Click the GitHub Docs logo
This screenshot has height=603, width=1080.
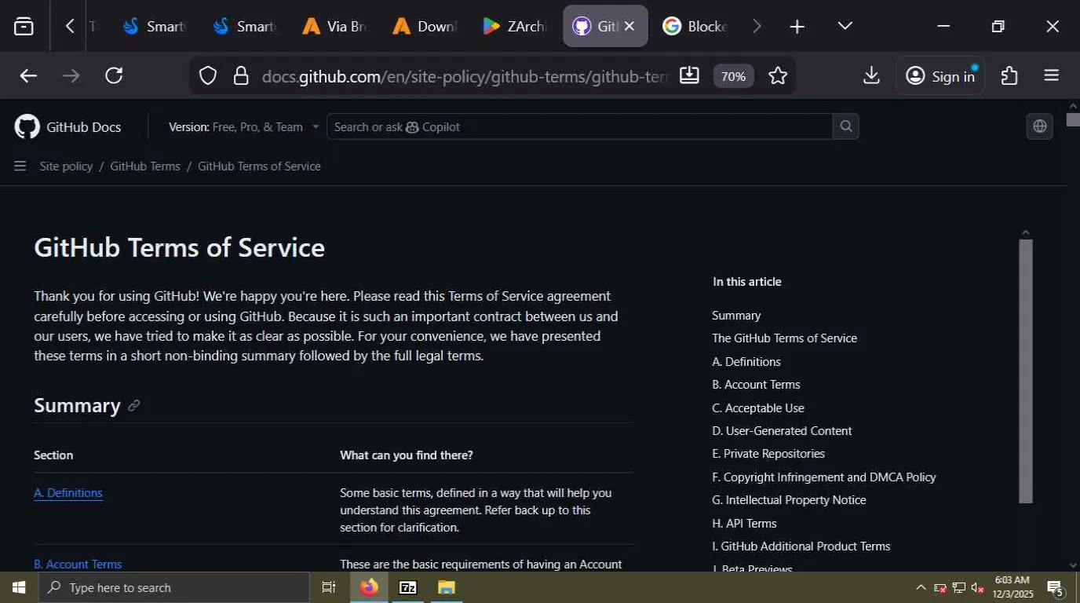coord(67,126)
